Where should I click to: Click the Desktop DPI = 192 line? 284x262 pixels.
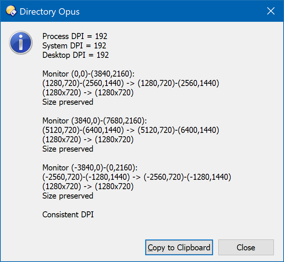(x=75, y=55)
